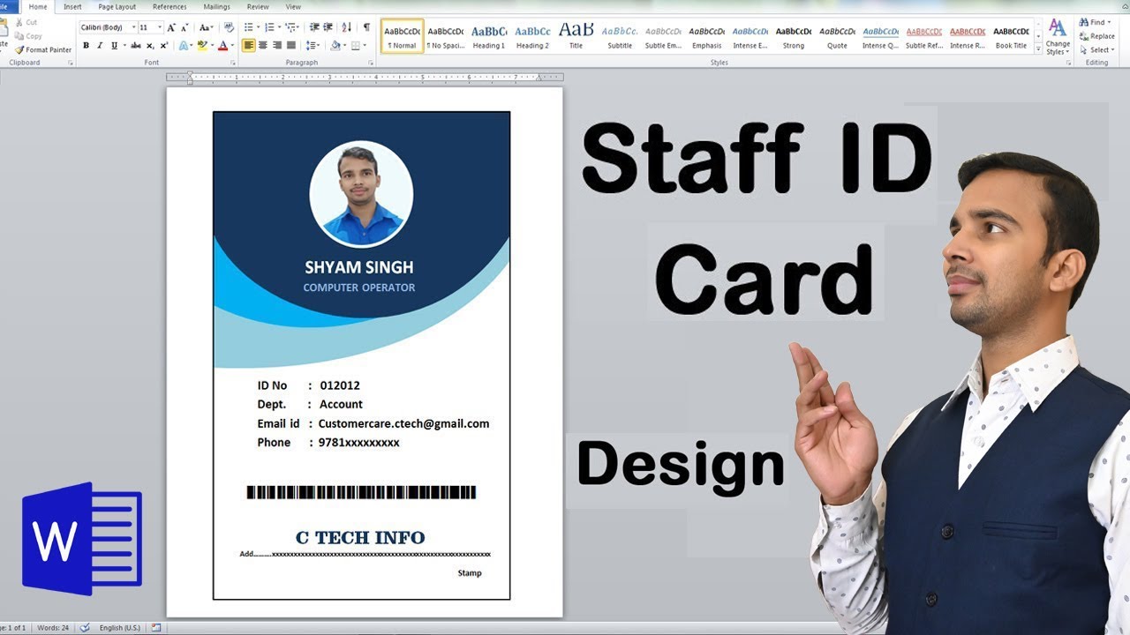Click the Replace command
The height and width of the screenshot is (635, 1130).
click(x=1097, y=36)
